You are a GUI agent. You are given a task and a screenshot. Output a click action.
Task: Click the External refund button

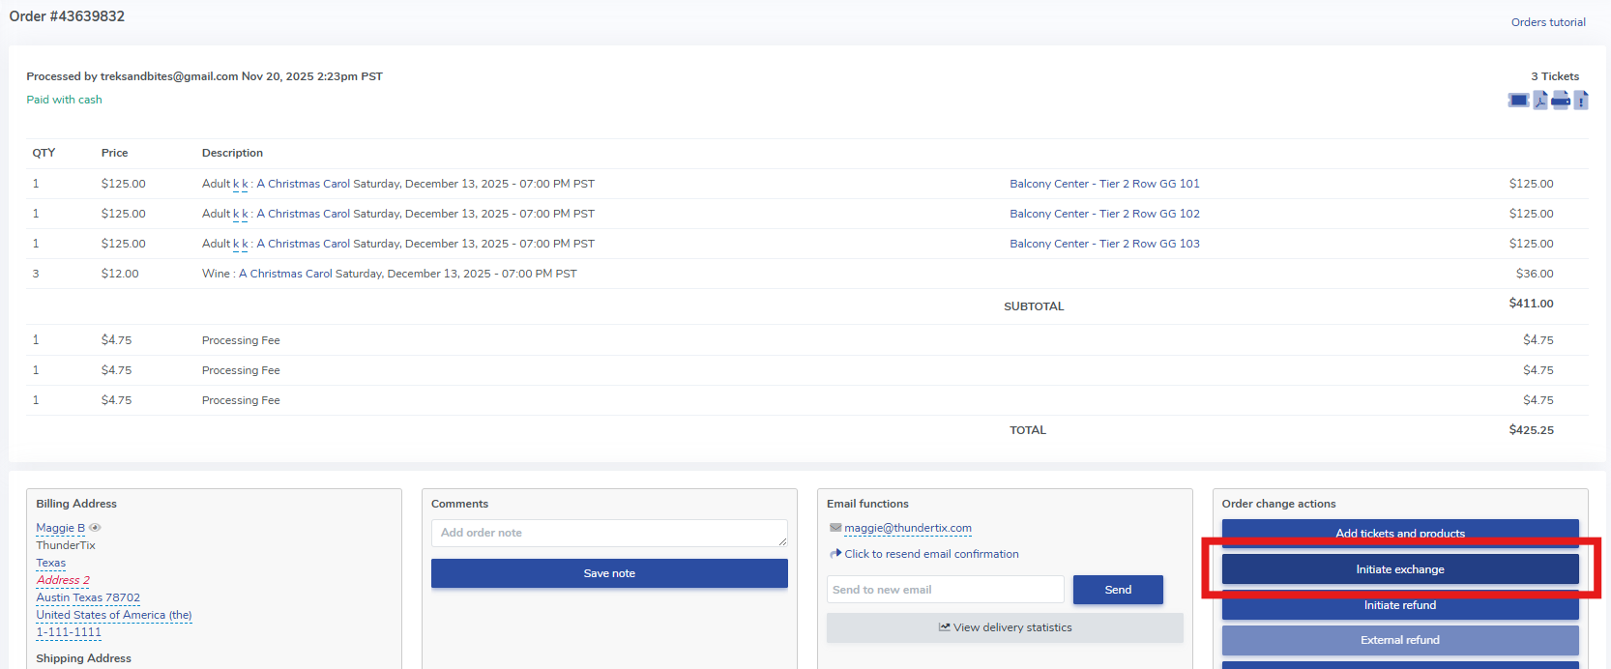(1400, 640)
